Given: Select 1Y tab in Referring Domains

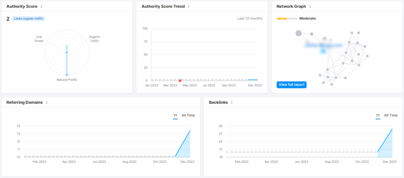Looking at the screenshot, I should pos(175,116).
